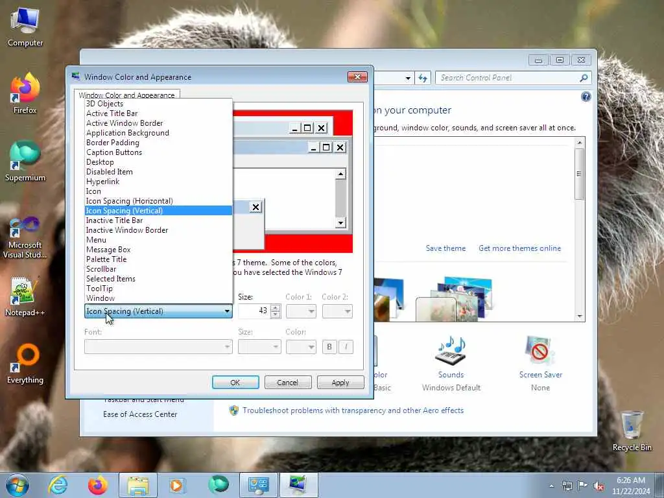Launch Notepad++ from the desktop
The height and width of the screenshot is (498, 664).
click(25, 296)
